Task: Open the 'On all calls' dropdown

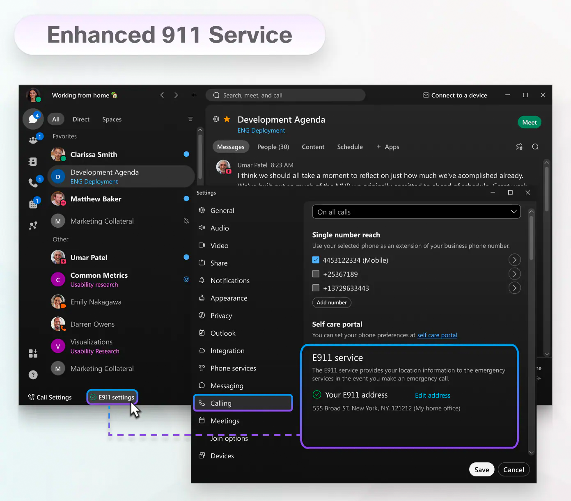Action: point(416,212)
